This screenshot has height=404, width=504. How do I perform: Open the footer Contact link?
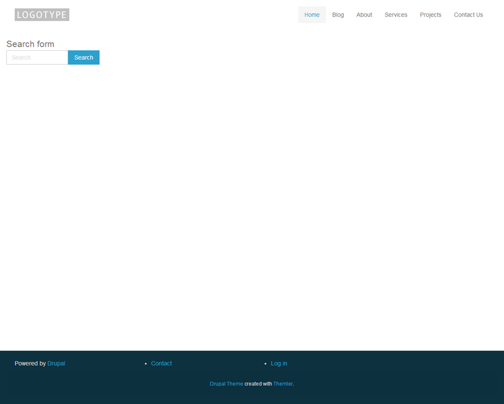tap(161, 363)
